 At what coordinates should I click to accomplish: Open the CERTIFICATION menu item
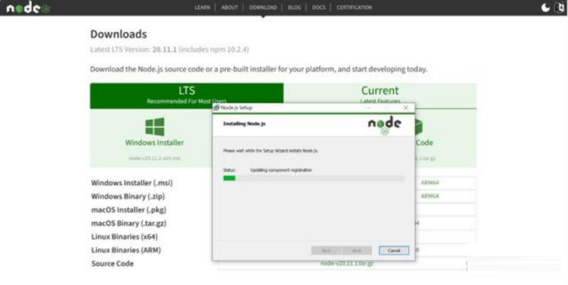pos(354,7)
